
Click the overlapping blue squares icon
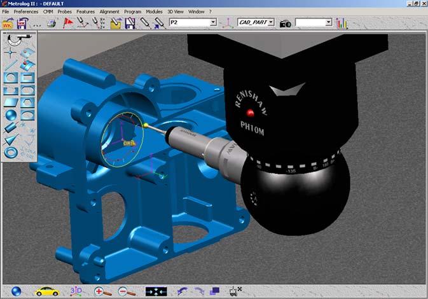coord(214,291)
